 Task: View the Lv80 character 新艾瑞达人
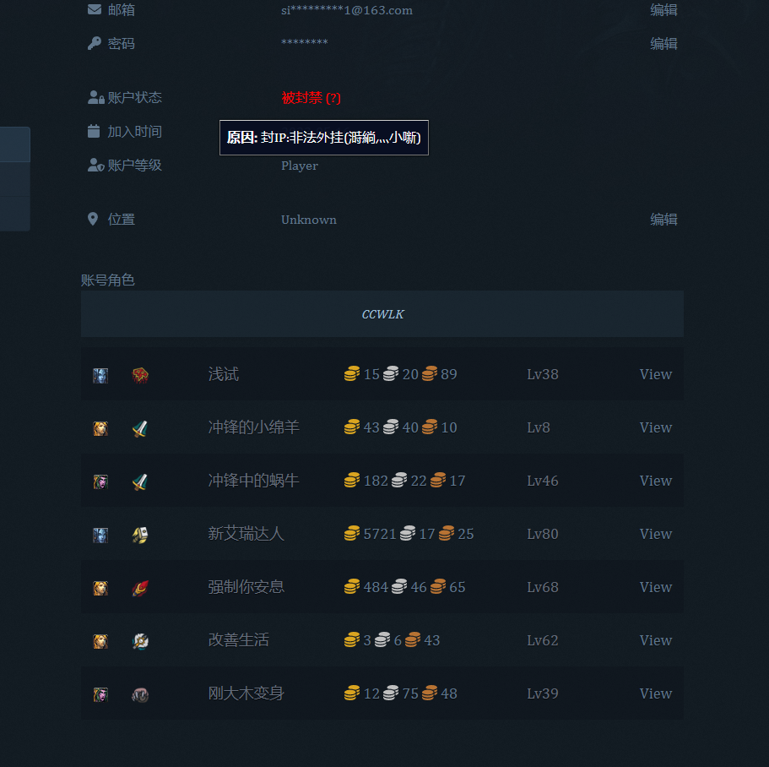655,534
